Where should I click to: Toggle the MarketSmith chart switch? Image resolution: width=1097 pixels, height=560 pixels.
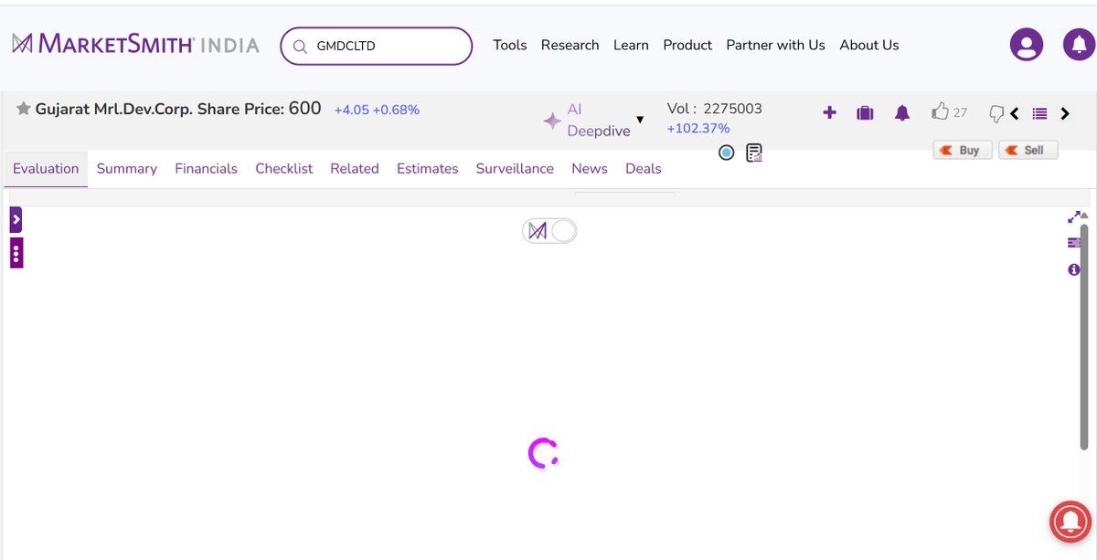tap(549, 231)
